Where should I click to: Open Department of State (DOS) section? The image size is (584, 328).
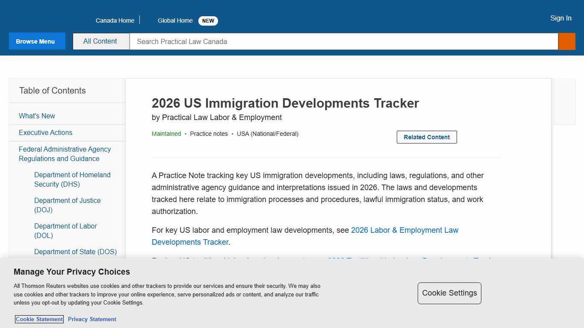pos(76,252)
